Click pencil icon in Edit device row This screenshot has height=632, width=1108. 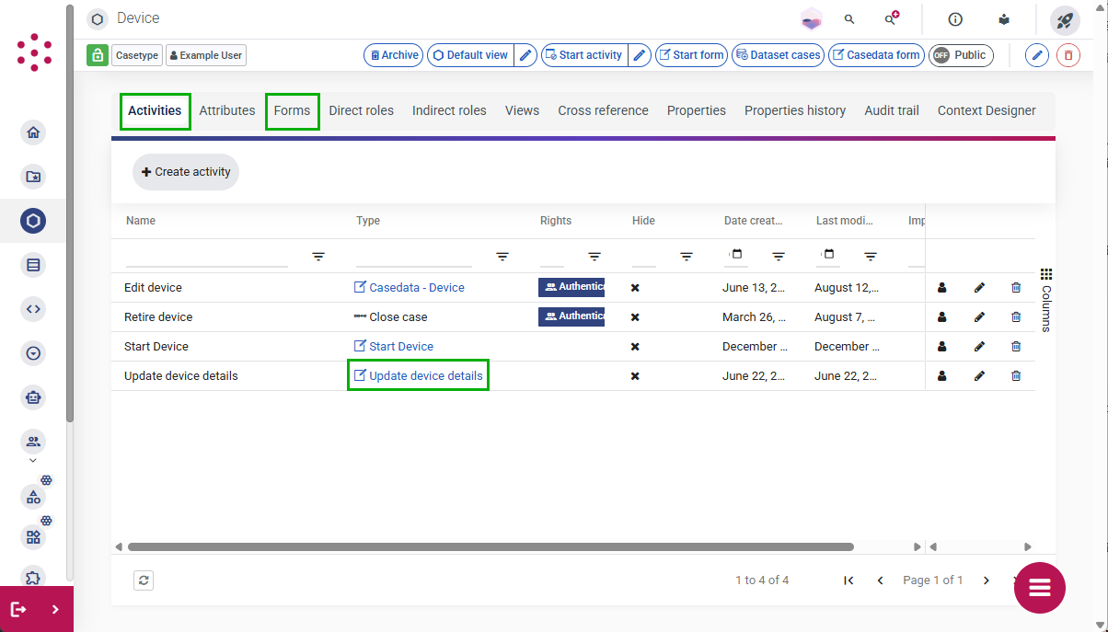point(979,288)
